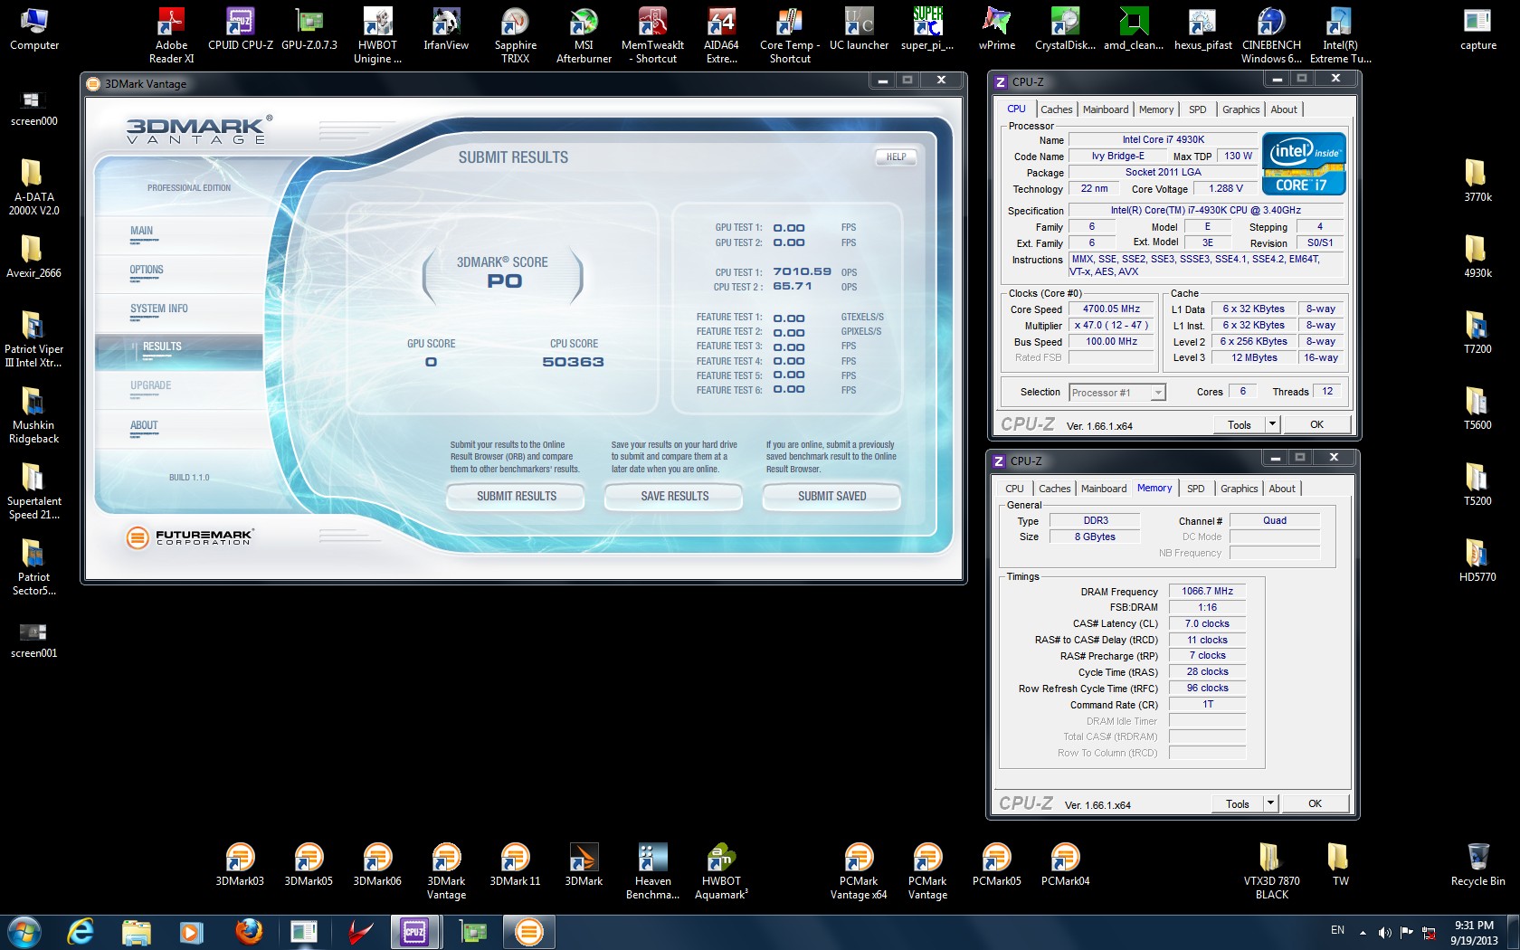
Task: Click SUBMIT SAVED button
Action: click(831, 496)
